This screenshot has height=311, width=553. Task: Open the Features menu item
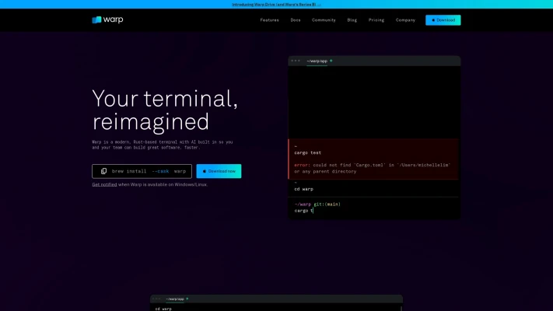coord(269,20)
